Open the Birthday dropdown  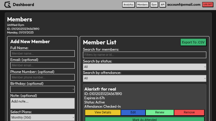click(42, 89)
